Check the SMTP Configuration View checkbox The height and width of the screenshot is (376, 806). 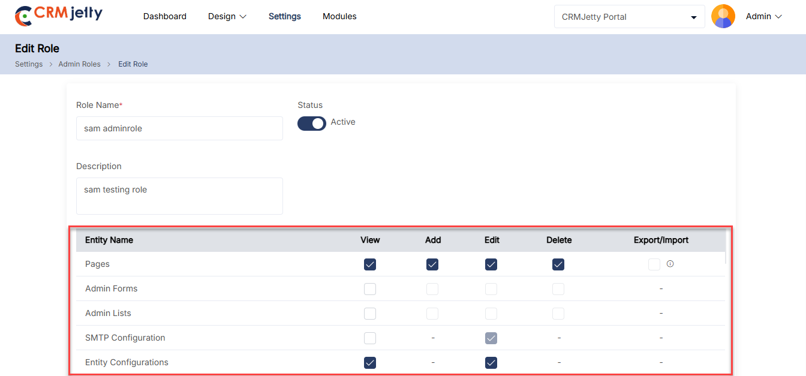click(370, 338)
